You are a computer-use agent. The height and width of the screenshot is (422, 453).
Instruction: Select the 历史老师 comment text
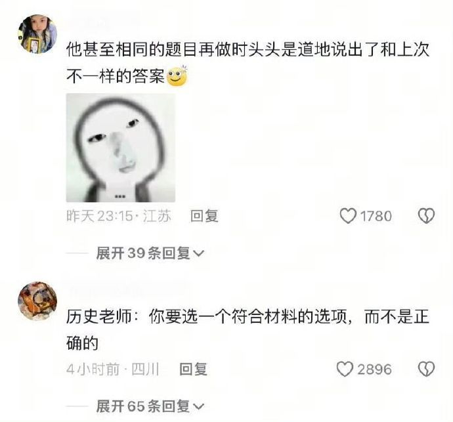(248, 330)
